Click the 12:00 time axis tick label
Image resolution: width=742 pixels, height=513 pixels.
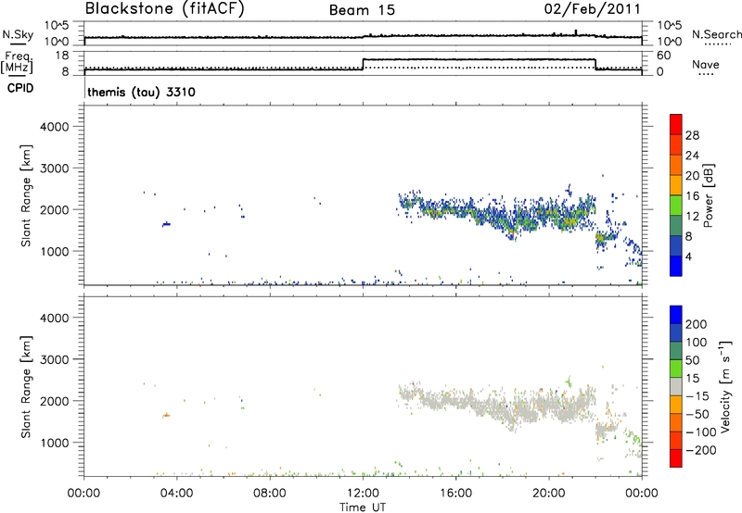pos(363,494)
